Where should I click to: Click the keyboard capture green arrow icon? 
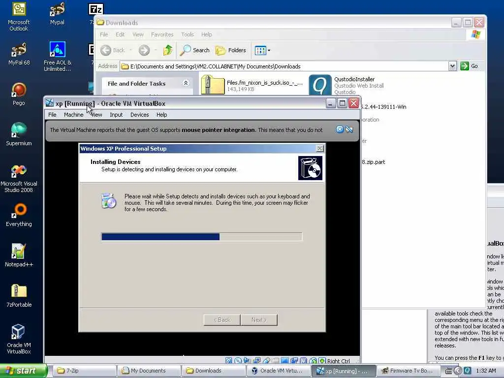click(322, 361)
